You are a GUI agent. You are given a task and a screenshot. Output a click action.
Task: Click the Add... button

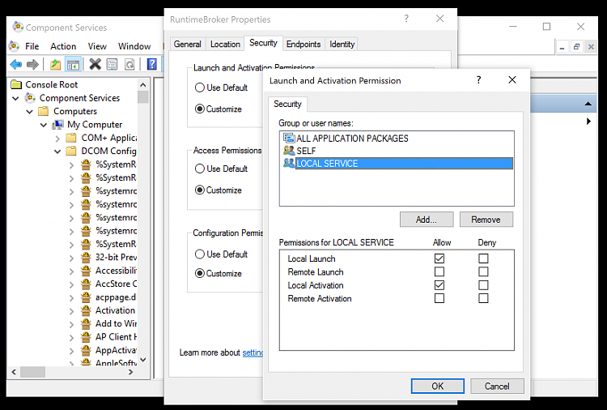427,220
